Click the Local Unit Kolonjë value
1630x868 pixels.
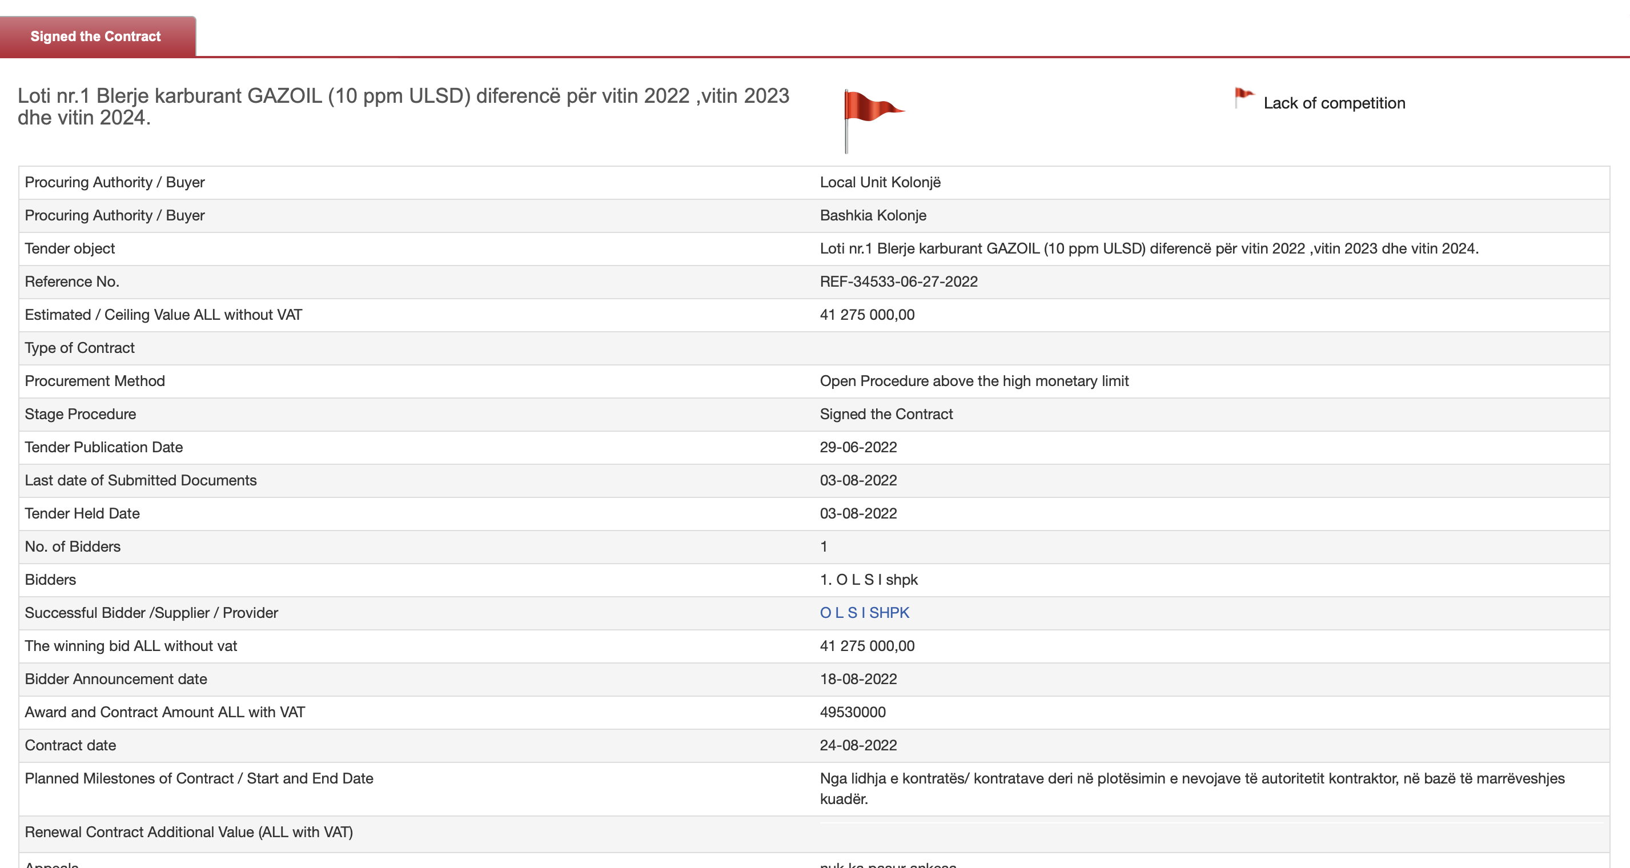880,182
